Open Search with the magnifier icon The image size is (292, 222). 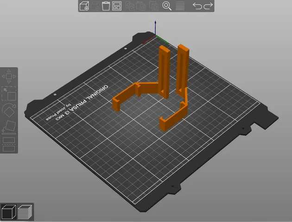[x=167, y=6]
